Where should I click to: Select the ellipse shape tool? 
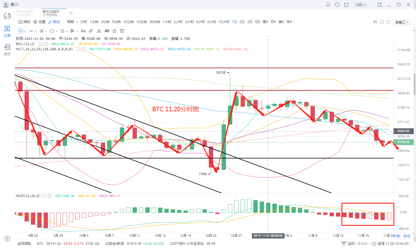(52, 31)
